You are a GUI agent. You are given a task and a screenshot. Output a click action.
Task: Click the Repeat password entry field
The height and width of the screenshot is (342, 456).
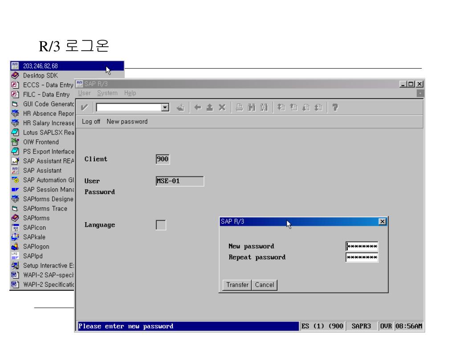pos(362,257)
